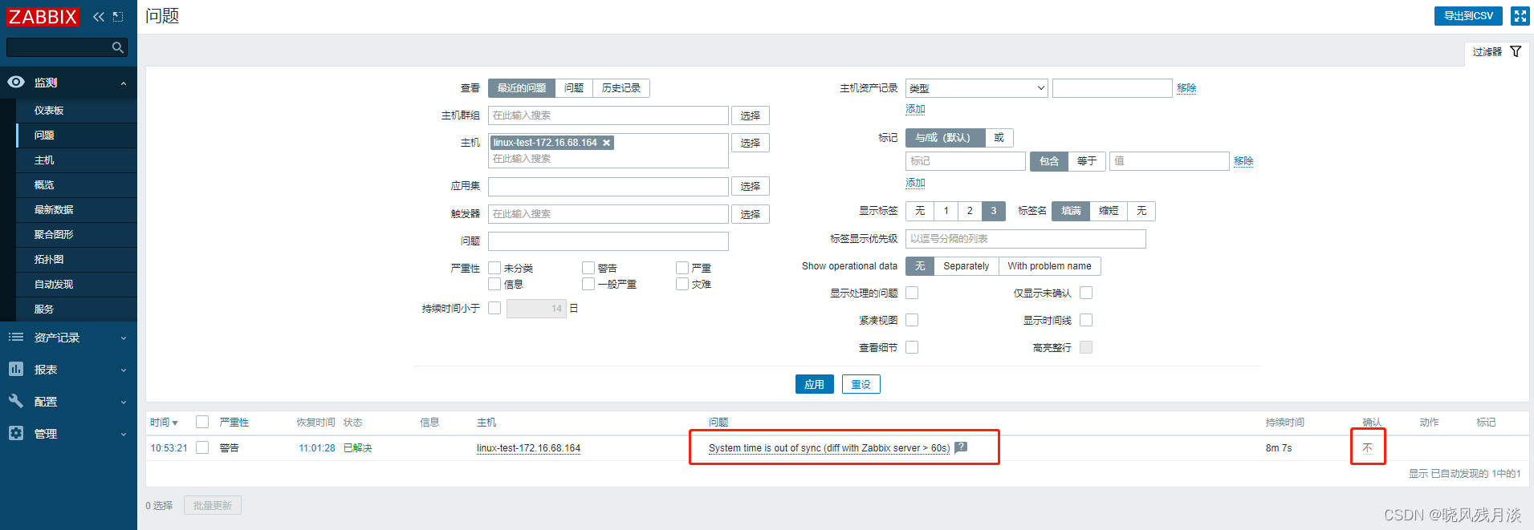Check the 一般严重 severity box
1534x530 pixels.
(588, 284)
